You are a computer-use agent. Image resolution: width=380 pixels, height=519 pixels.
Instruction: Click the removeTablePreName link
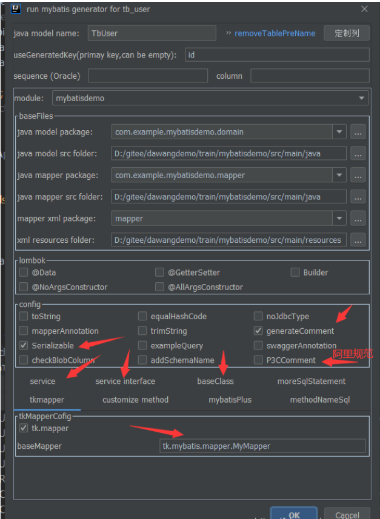[x=275, y=33]
